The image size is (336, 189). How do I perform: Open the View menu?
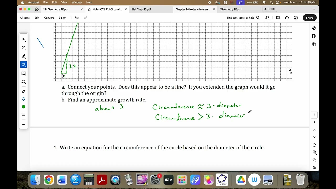click(64, 2)
